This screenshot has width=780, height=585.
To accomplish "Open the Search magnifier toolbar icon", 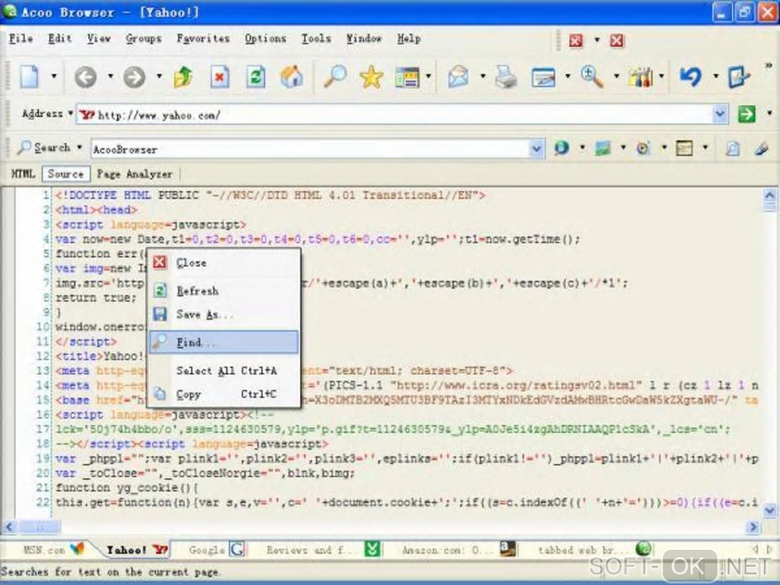I will click(335, 76).
